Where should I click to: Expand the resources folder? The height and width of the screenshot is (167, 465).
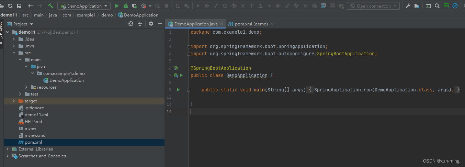point(26,87)
